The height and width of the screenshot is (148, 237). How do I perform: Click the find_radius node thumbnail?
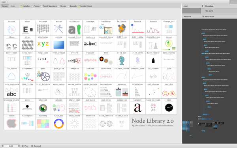[x=153, y=59]
